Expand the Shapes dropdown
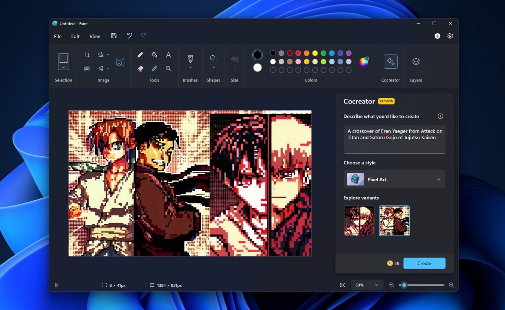This screenshot has height=310, width=505. [x=213, y=67]
